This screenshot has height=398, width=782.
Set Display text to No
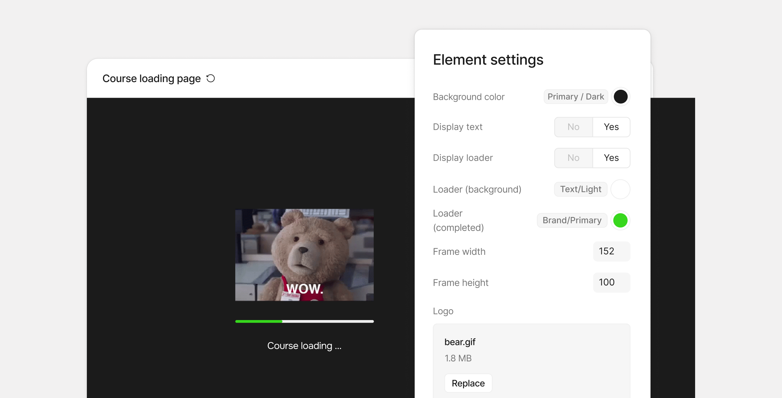[x=574, y=127]
